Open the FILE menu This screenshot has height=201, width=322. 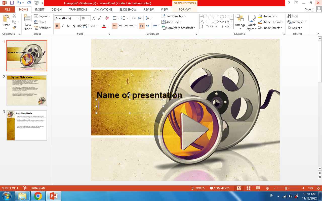8,9
